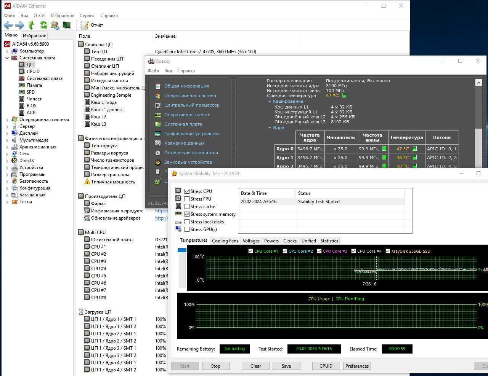The image size is (488, 376).
Task: Open Preferences in Stability Test
Action: (357, 366)
